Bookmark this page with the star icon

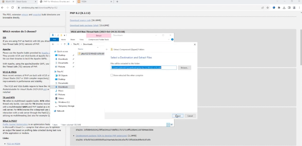[x=267, y=8]
